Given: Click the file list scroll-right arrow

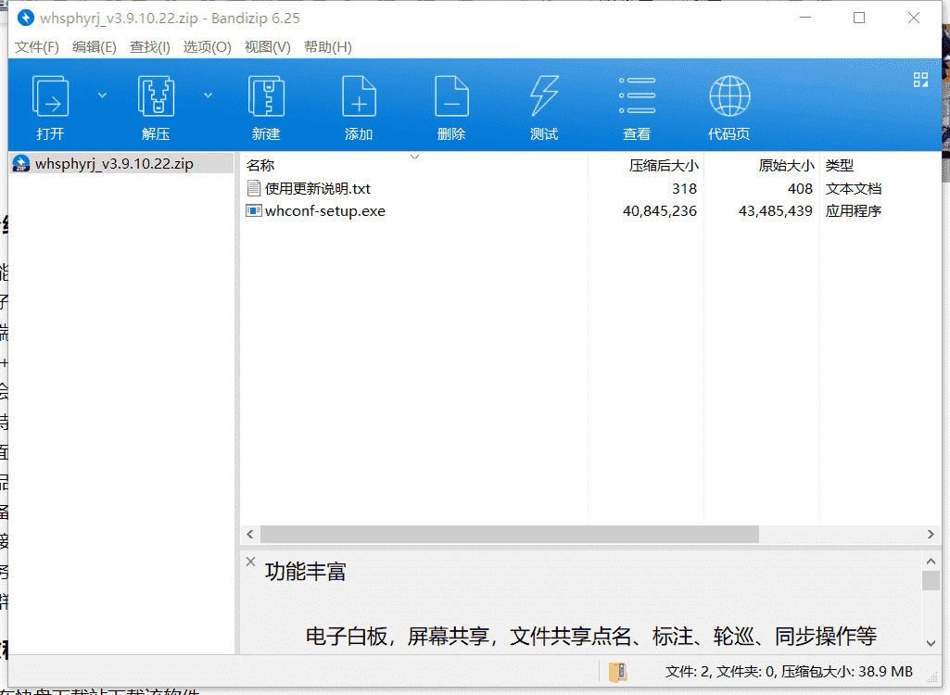Looking at the screenshot, I should [931, 535].
